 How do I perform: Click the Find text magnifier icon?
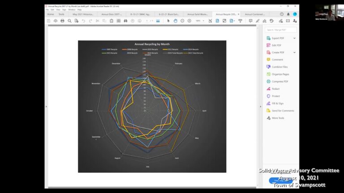pyautogui.click(x=69, y=21)
